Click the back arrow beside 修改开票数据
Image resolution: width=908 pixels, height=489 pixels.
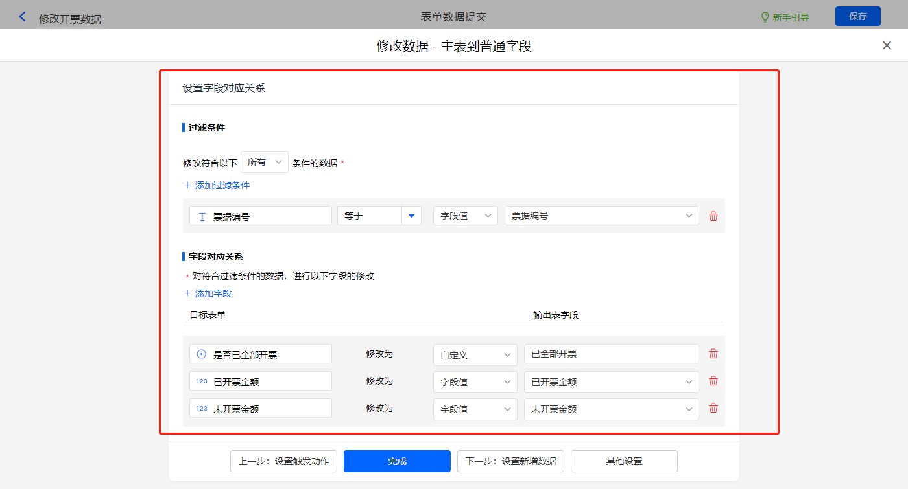tap(23, 17)
